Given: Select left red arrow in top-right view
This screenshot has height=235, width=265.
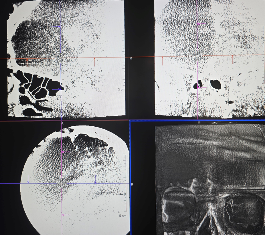Looking at the screenshot, I should pyautogui.click(x=163, y=61).
